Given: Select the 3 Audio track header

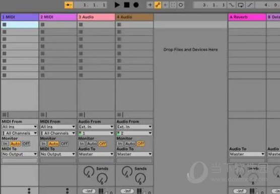Looking at the screenshot, I should pyautogui.click(x=96, y=17).
